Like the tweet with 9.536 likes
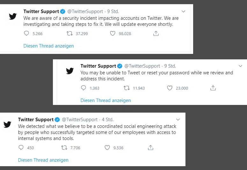 coord(107,148)
